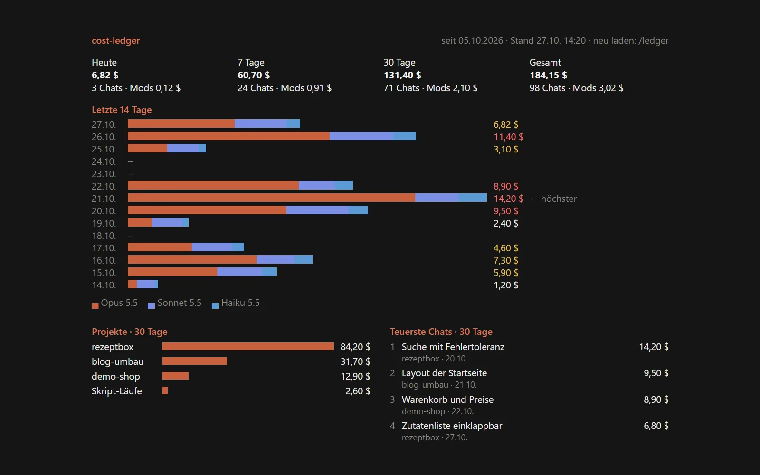
Task: Click 'demo-shop · 22.10.' subtitle
Action: coord(437,411)
